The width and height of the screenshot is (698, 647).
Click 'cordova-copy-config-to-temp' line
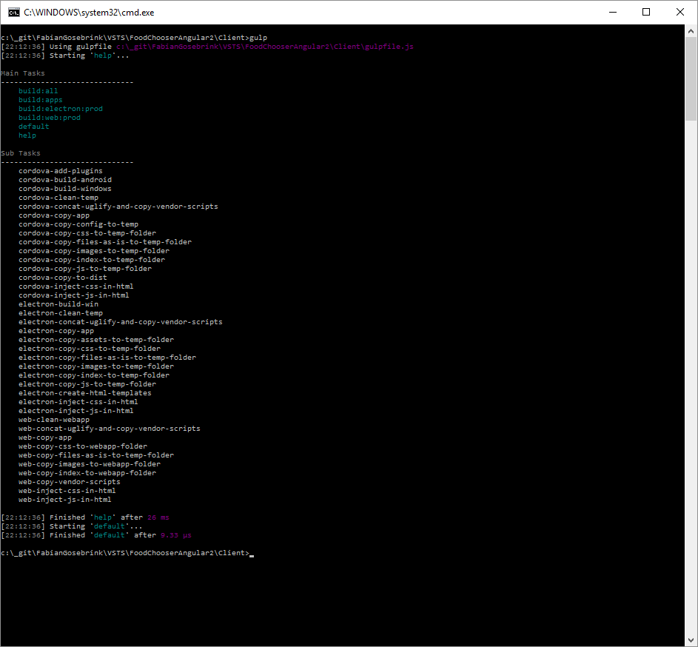click(78, 224)
